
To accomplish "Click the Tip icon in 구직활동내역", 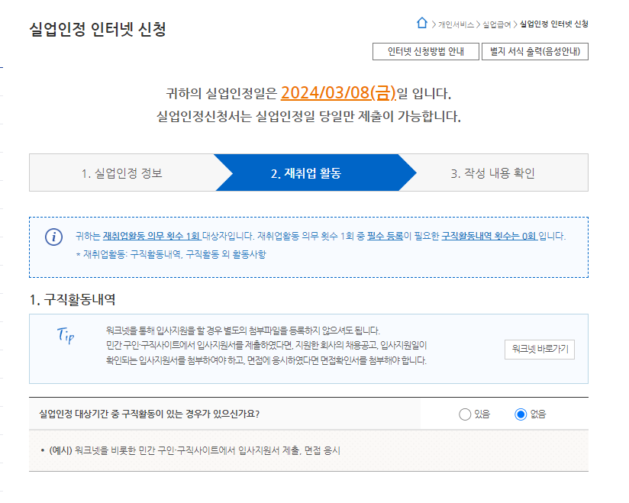I will (x=66, y=336).
